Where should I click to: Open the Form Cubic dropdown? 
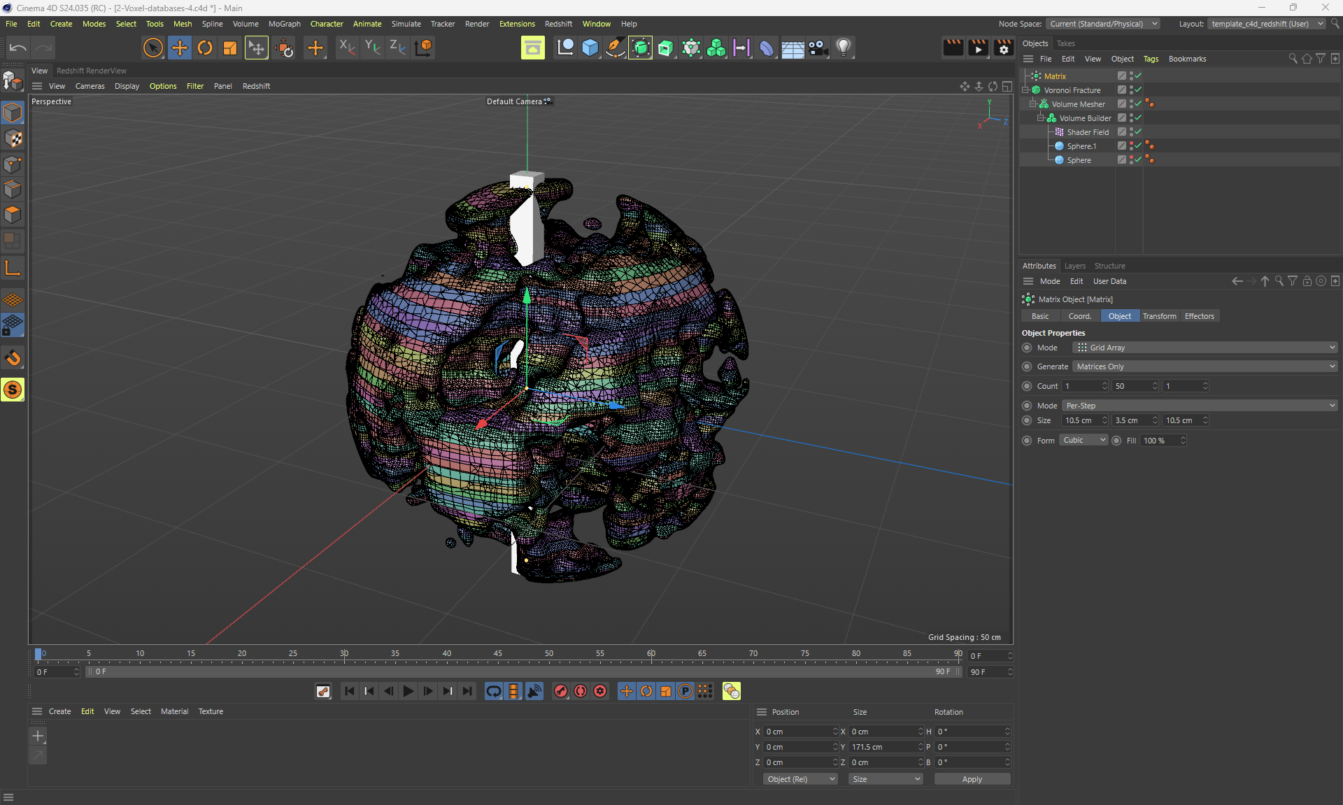[1083, 441]
